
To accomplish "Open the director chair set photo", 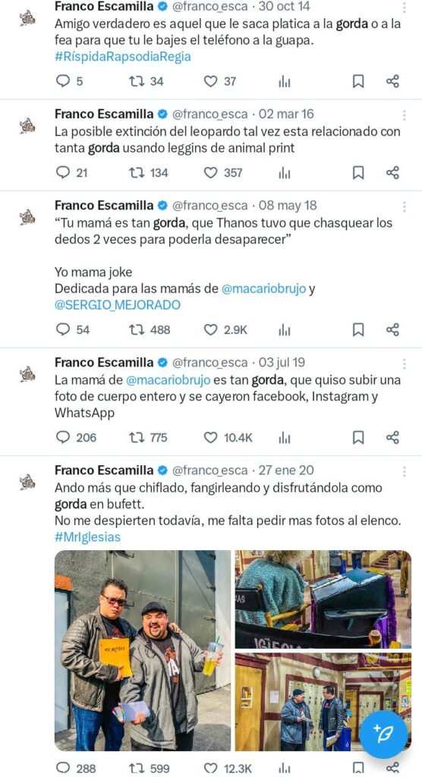I will pyautogui.click(x=323, y=599).
